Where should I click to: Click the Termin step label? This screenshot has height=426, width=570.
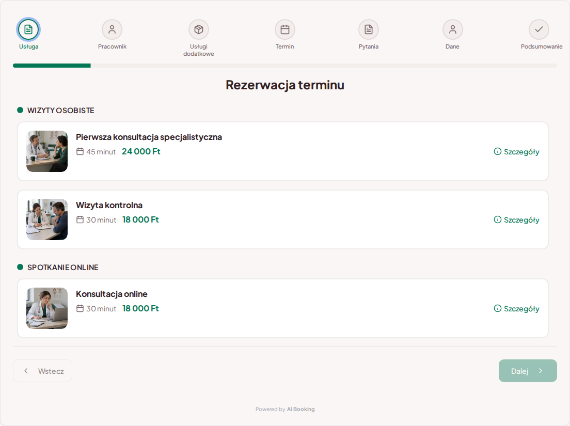(284, 46)
